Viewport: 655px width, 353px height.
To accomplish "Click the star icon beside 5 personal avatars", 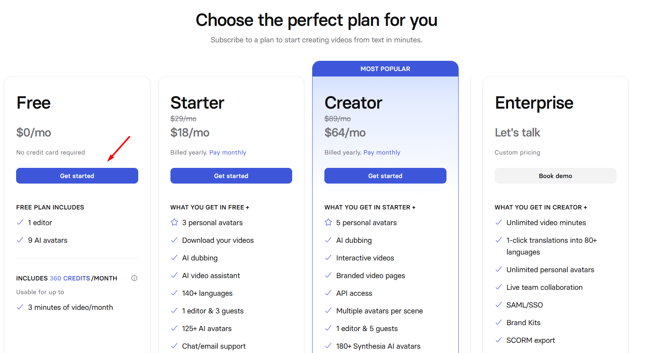I will [x=328, y=222].
